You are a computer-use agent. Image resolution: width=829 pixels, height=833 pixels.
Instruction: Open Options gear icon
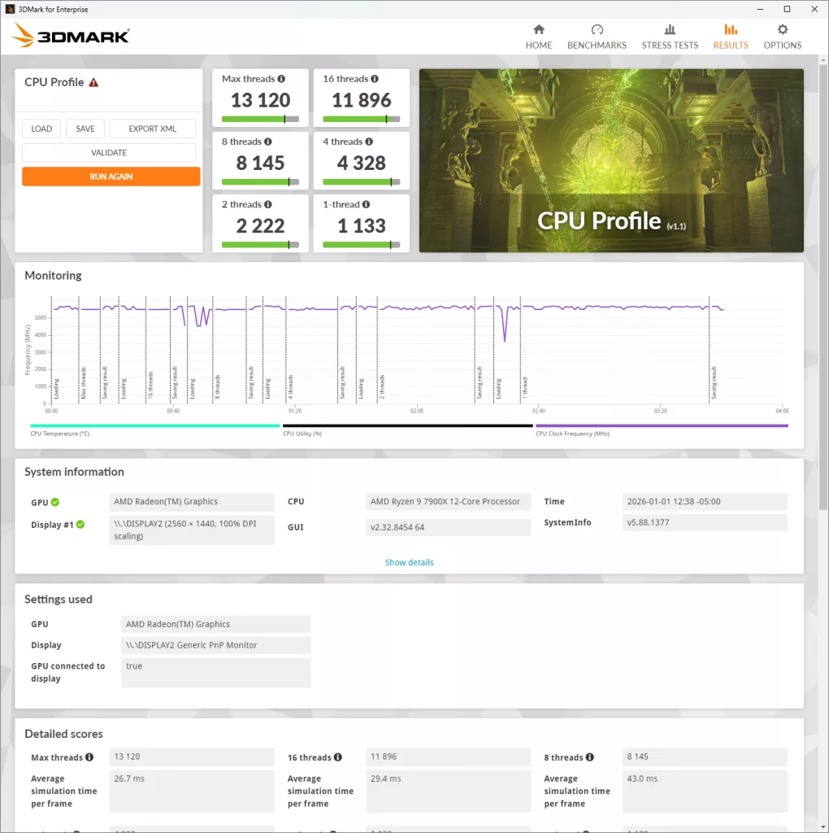pos(782,29)
